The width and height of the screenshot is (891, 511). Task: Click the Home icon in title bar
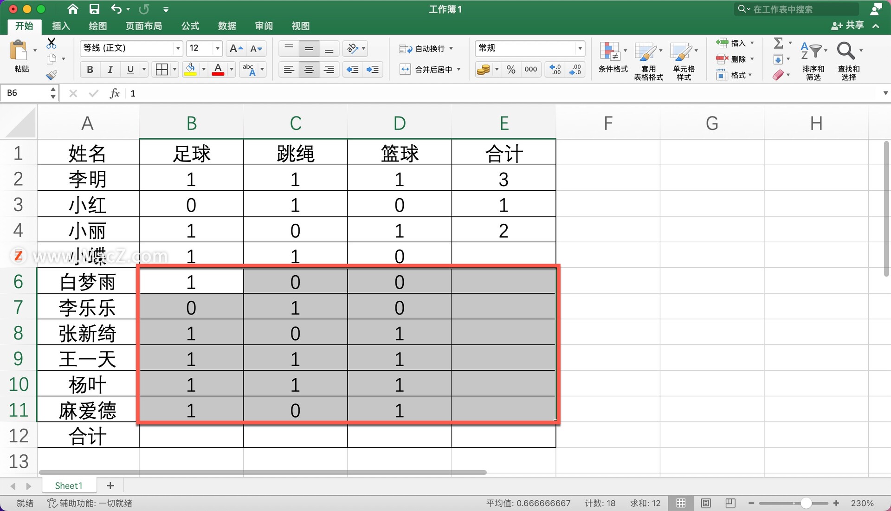point(73,9)
